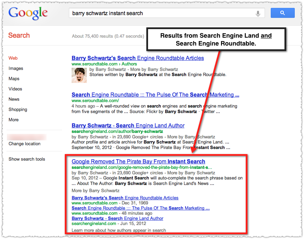The image size is (304, 239).
Task: Switch to Maps results
Action: pyautogui.click(x=14, y=79)
